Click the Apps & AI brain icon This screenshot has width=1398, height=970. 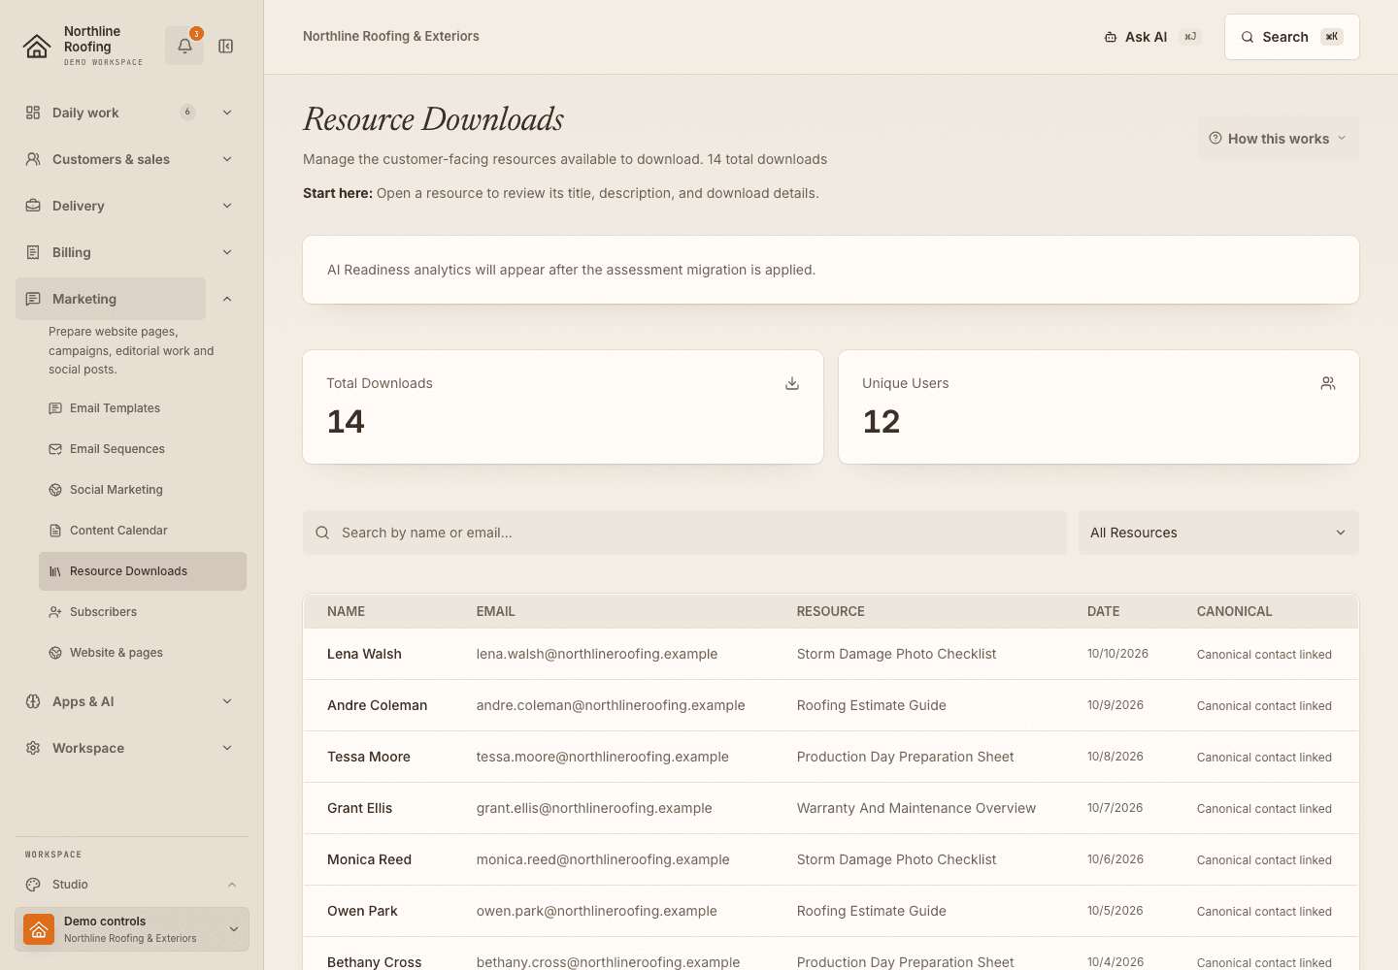pyautogui.click(x=33, y=701)
